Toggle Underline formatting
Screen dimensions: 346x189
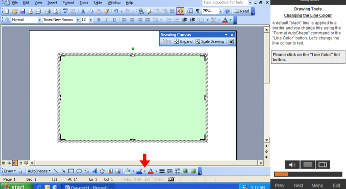pos(114,20)
